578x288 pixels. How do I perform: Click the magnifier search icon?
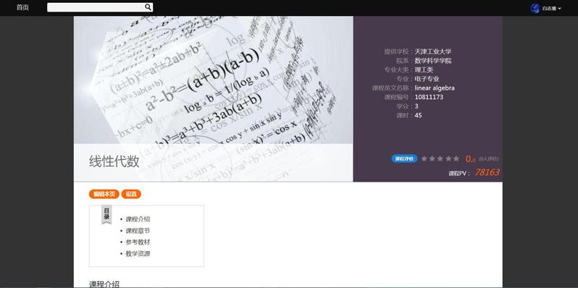[x=148, y=7]
